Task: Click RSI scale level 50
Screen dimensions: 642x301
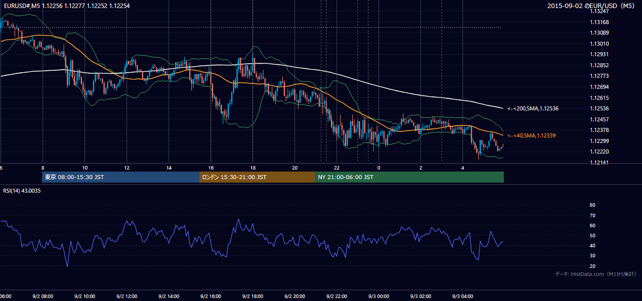Action: [x=592, y=235]
